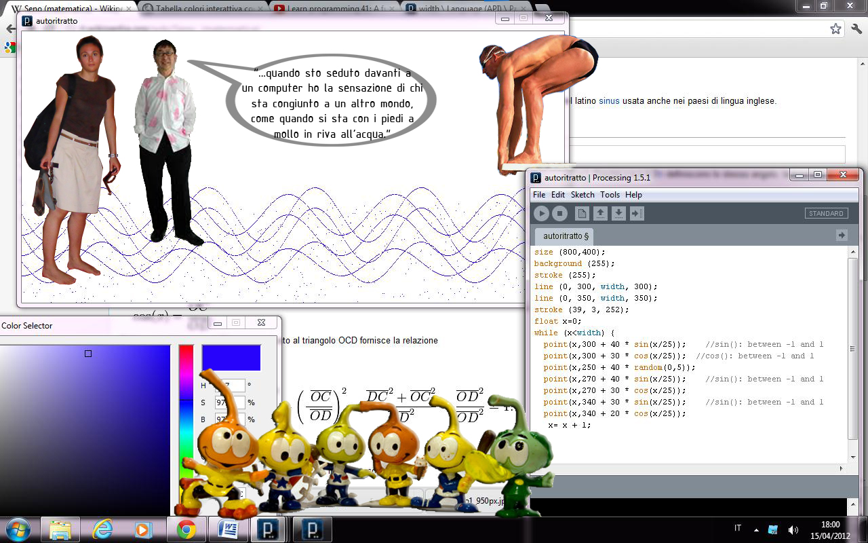
Task: Stop the running Processing sketch
Action: click(x=559, y=214)
